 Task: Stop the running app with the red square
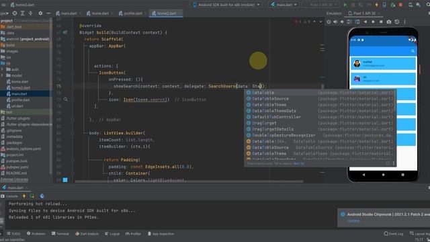(400, 5)
